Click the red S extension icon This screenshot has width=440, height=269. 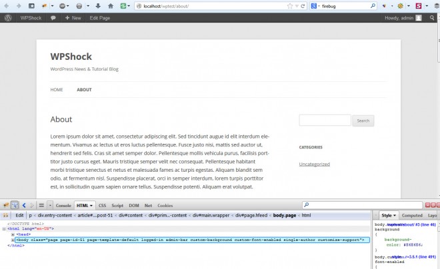pyautogui.click(x=419, y=6)
